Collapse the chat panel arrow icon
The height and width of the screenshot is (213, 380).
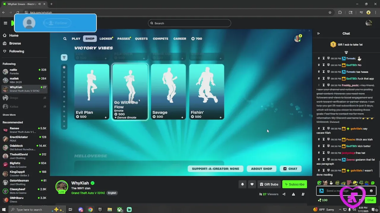point(319,33)
